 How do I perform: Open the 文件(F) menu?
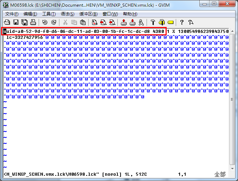(x=12, y=14)
